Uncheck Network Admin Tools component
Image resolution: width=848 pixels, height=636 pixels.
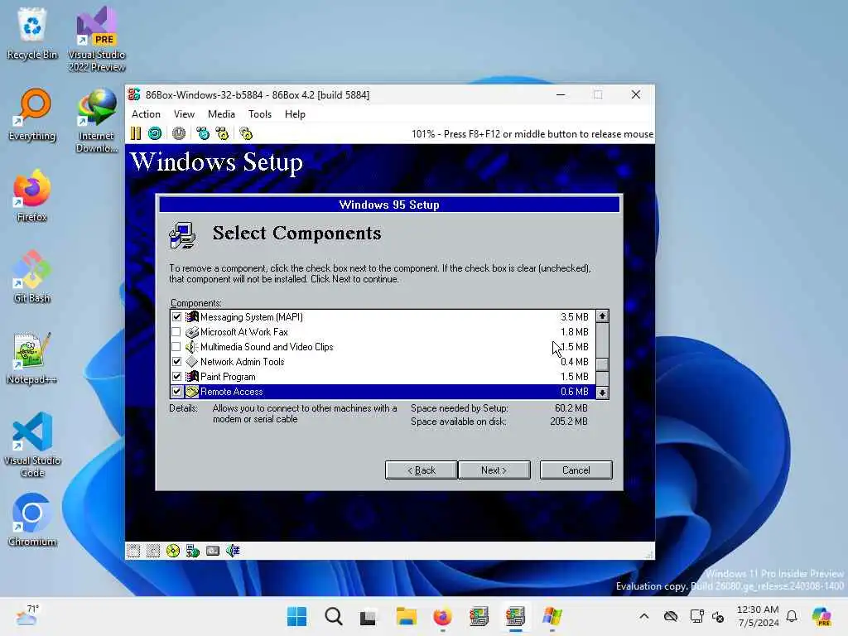[177, 361]
